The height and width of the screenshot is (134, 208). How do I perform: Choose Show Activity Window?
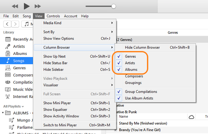coord(75,116)
